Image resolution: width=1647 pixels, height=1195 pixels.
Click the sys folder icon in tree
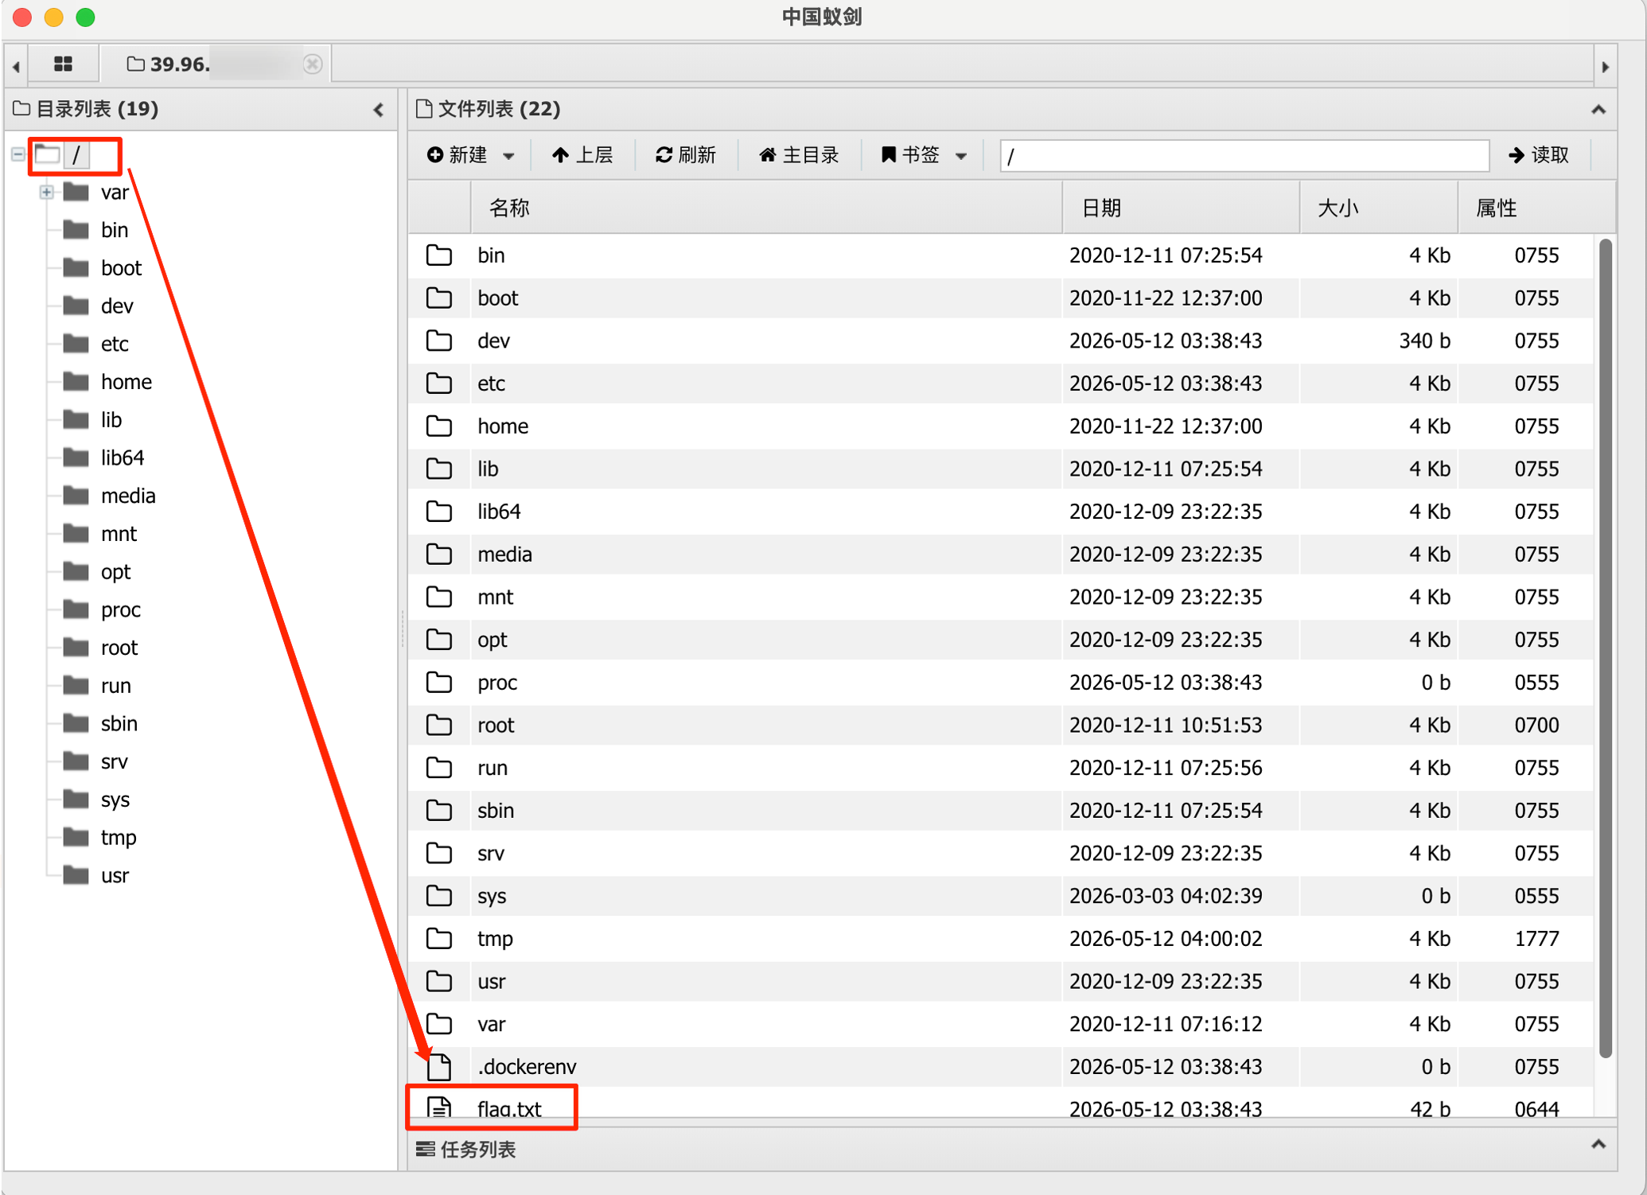76,799
